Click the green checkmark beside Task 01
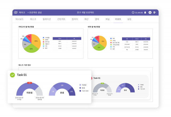Viewport: 171px width, 117px height. point(12,75)
